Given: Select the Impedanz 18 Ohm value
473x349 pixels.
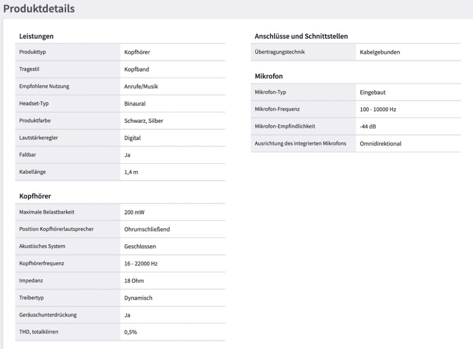Looking at the screenshot, I should (x=134, y=281).
